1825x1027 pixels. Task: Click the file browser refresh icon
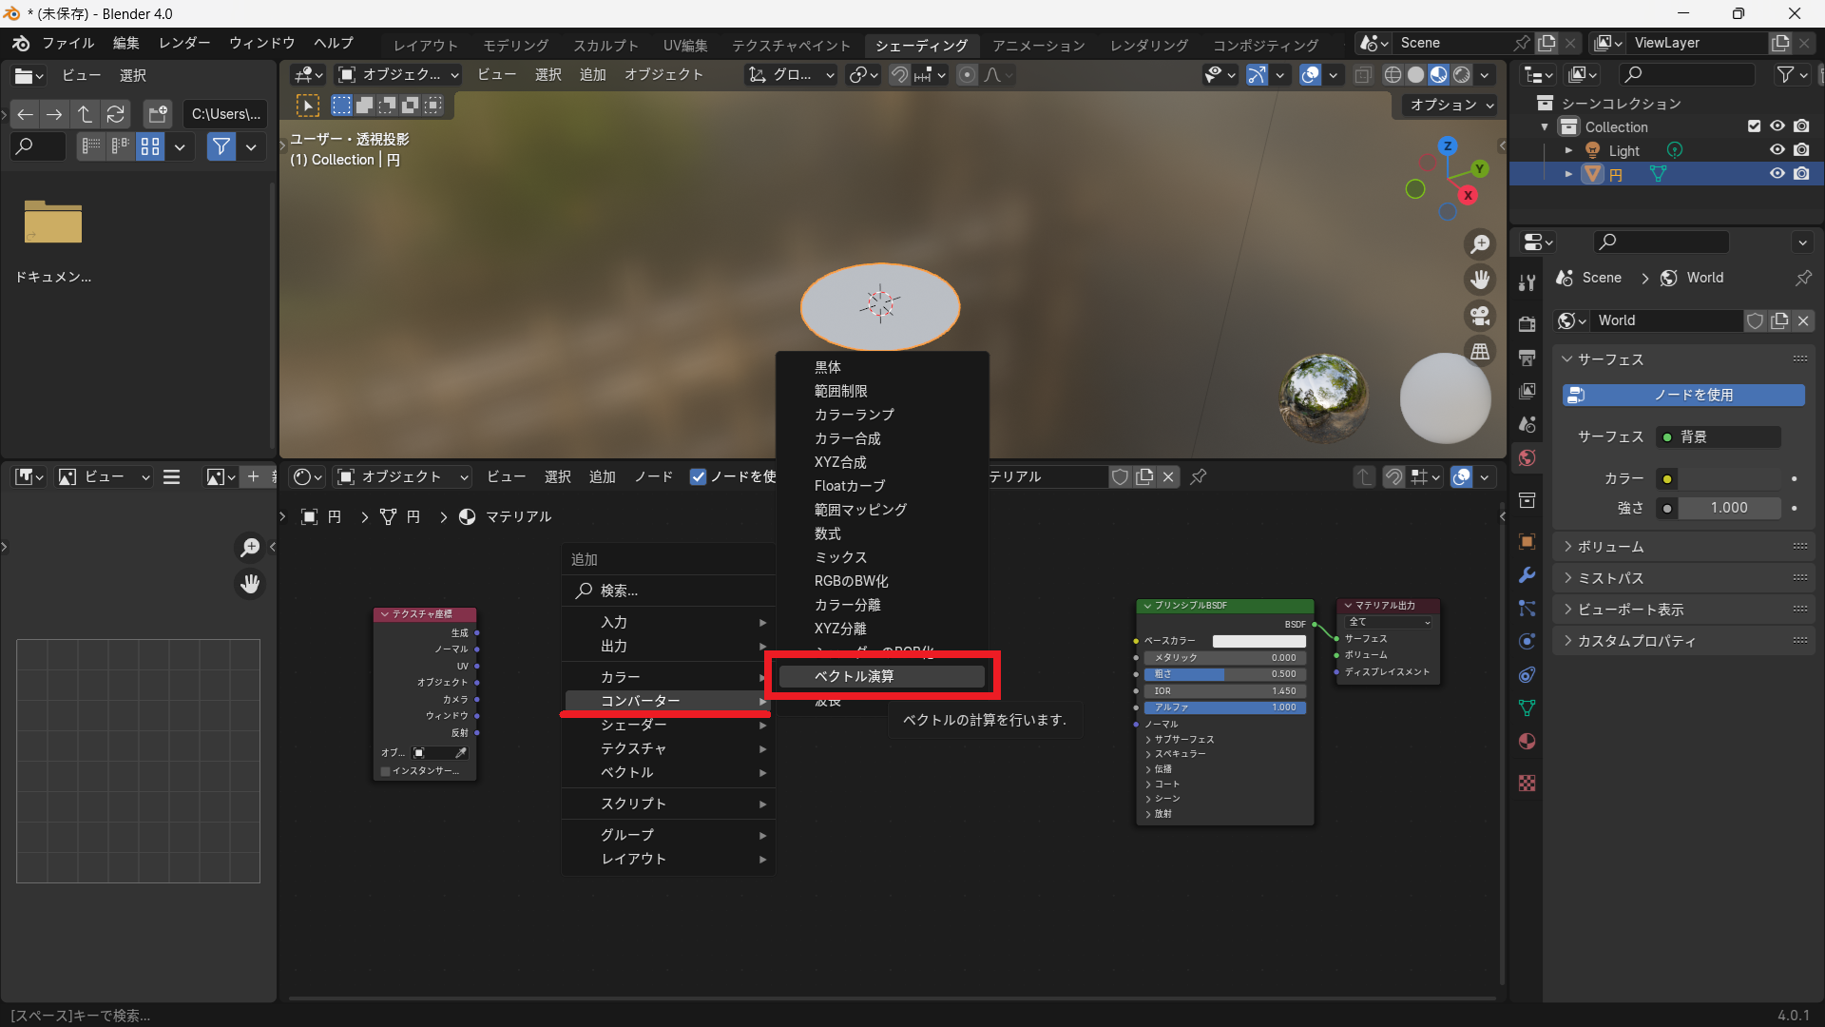[x=115, y=114]
